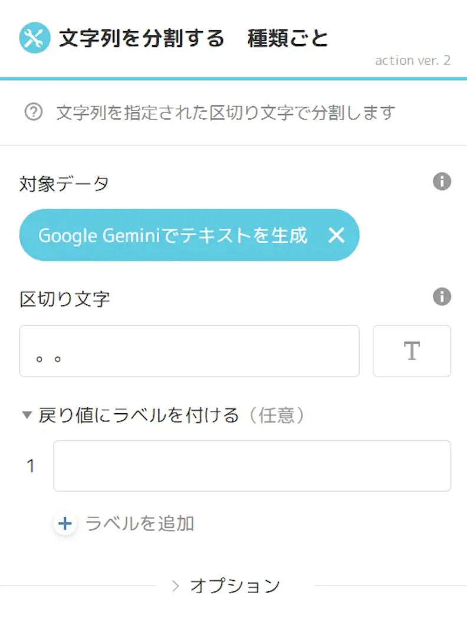The width and height of the screenshot is (467, 619).
Task: Open info icon beside 対象データ
Action: click(x=442, y=182)
